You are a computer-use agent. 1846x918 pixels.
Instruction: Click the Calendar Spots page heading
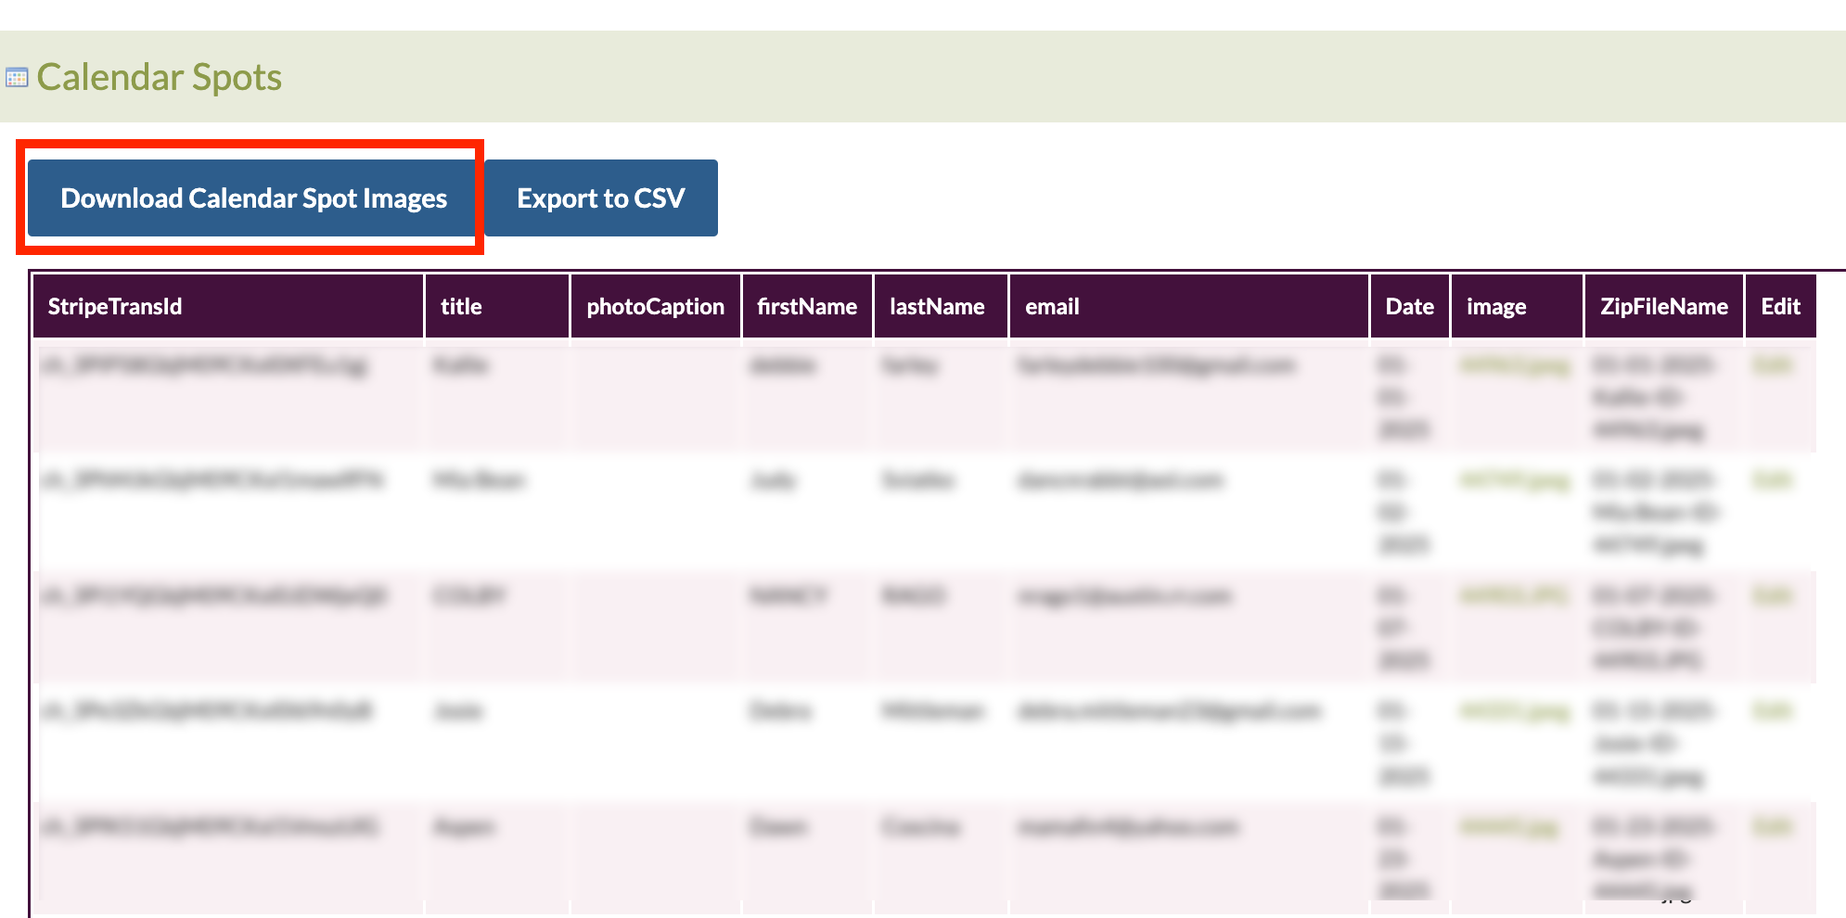159,78
